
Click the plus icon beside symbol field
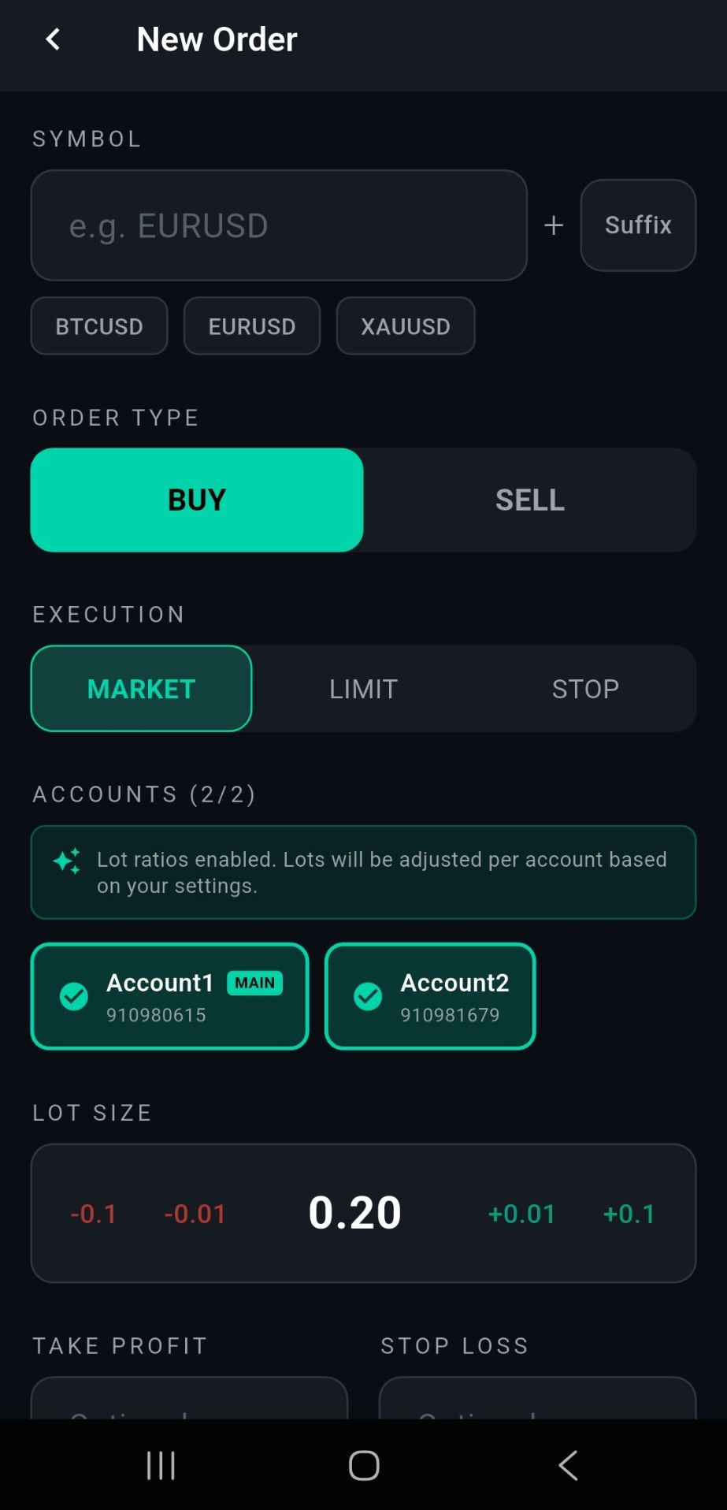click(x=554, y=225)
